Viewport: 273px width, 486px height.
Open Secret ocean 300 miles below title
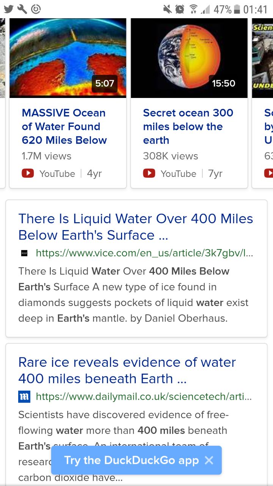click(x=188, y=126)
